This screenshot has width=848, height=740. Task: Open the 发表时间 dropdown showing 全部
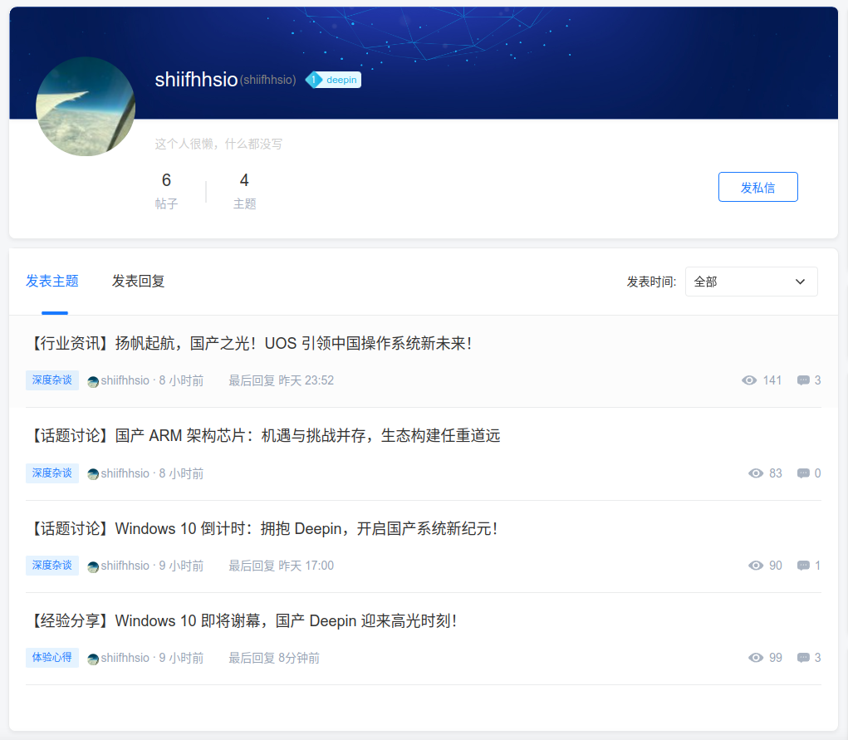click(x=751, y=282)
